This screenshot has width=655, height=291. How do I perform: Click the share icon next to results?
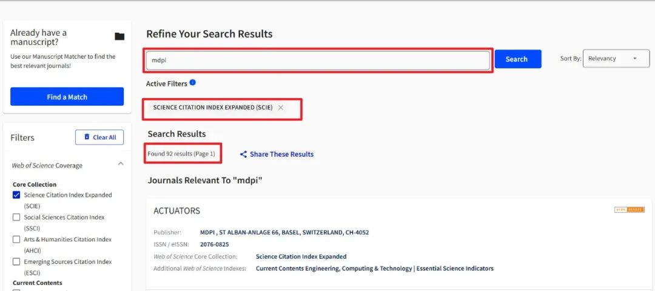coord(243,154)
